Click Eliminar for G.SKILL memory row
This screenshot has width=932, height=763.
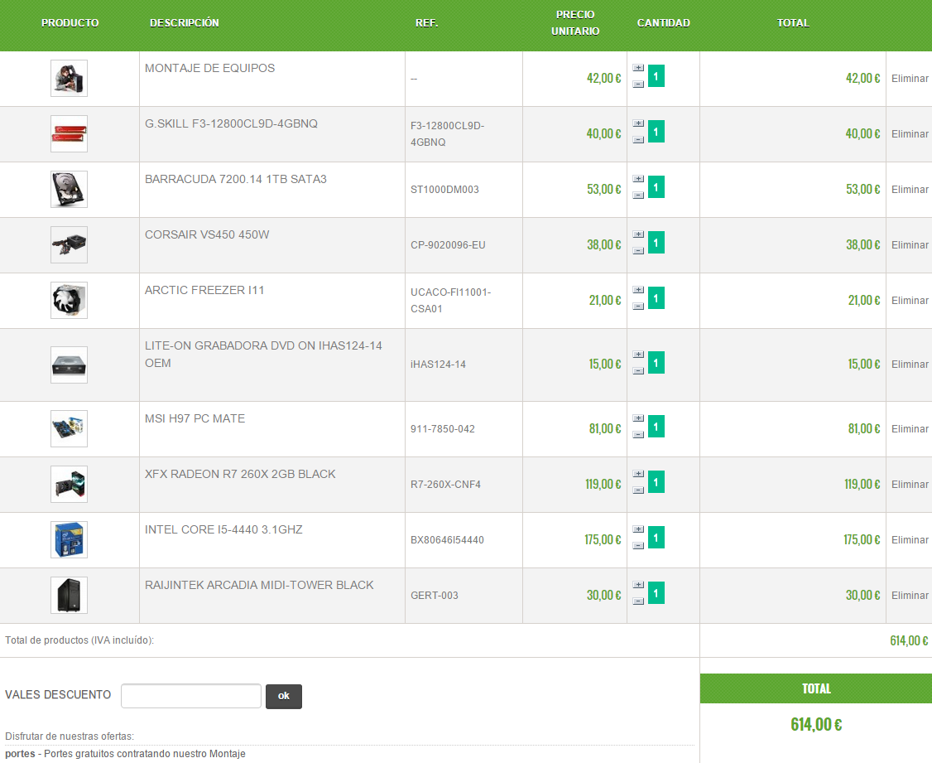pos(910,134)
